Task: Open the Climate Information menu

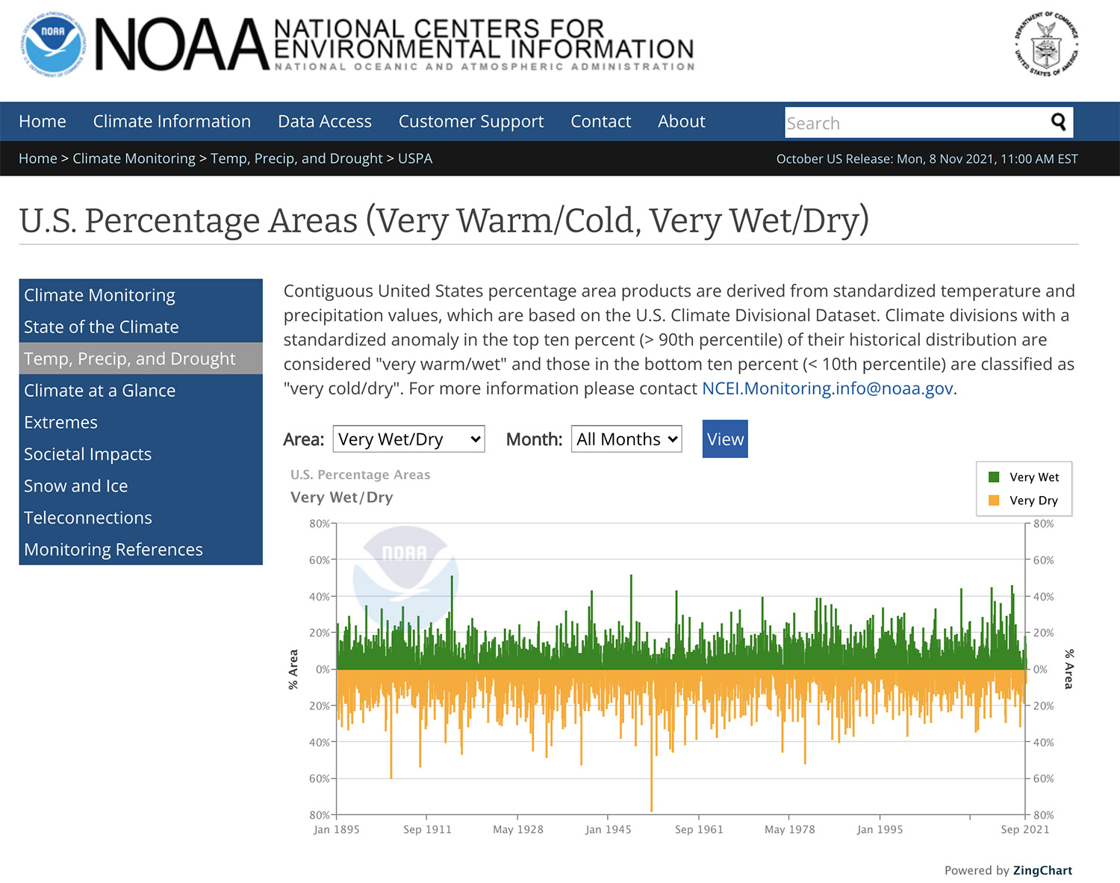Action: tap(172, 122)
